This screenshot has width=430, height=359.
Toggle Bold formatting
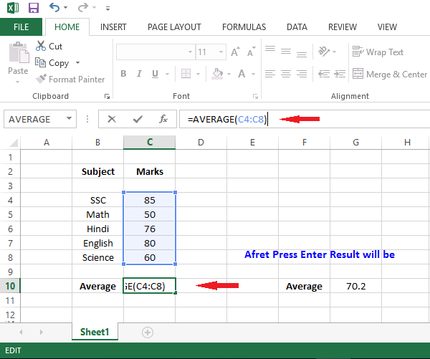click(123, 74)
